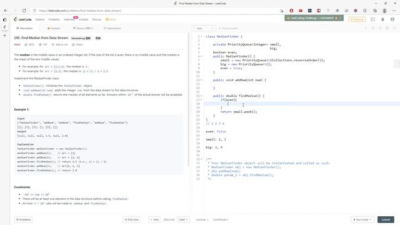This screenshot has width=400, height=225.
Task: Expand the Console panel
Action: [x=202, y=219]
